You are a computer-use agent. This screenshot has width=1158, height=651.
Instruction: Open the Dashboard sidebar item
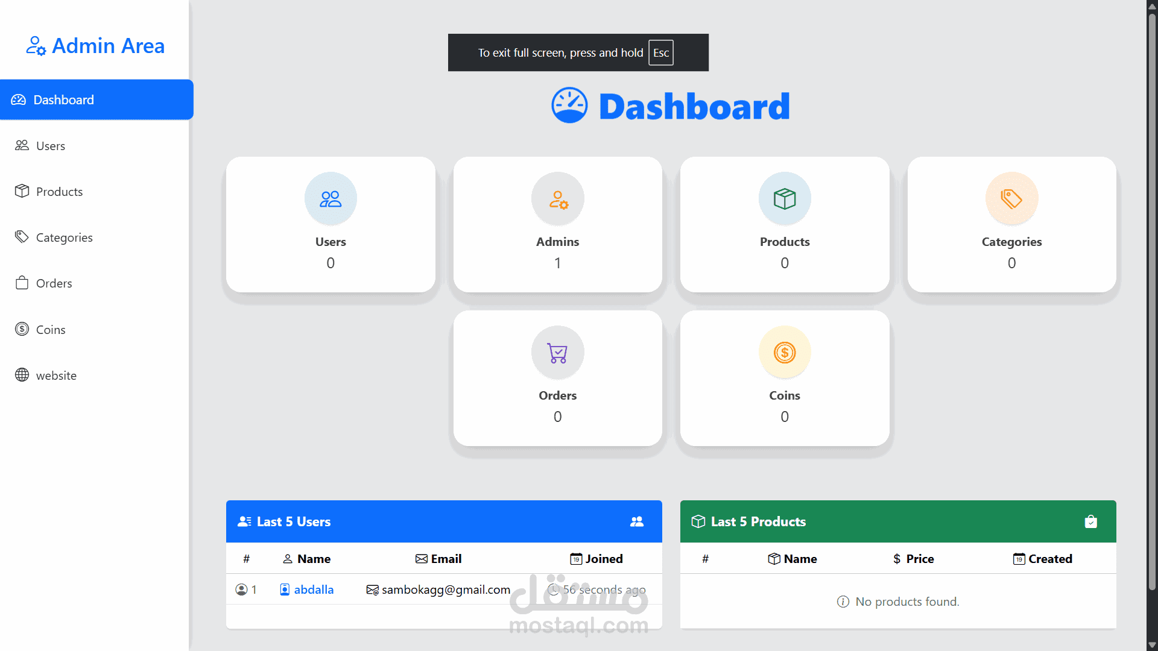[64, 99]
